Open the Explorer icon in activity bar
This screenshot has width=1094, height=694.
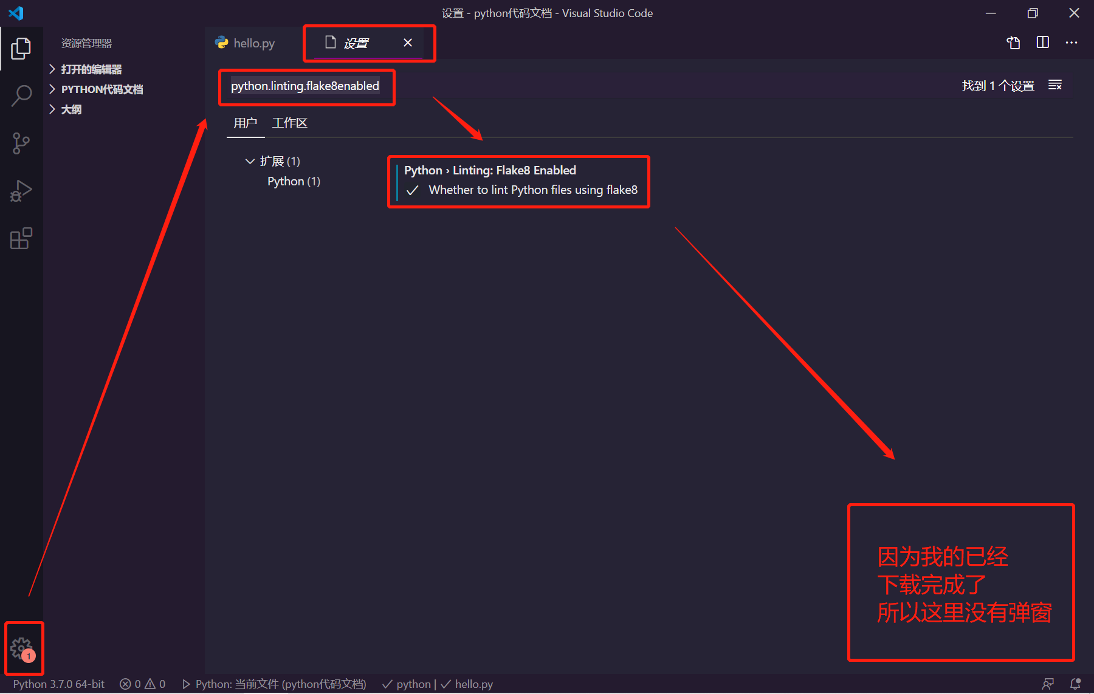(21, 49)
